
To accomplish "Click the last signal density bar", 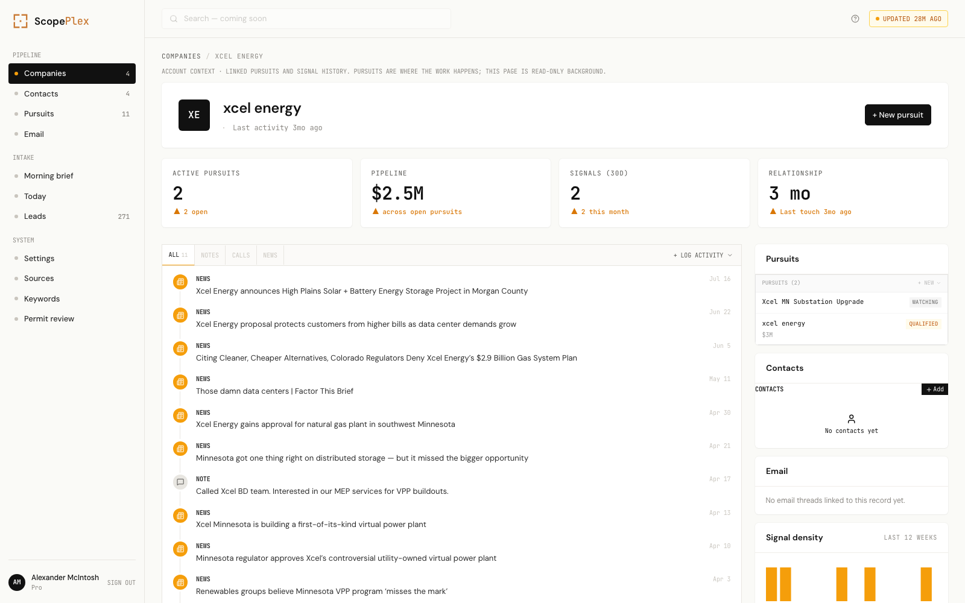I will pyautogui.click(x=926, y=584).
